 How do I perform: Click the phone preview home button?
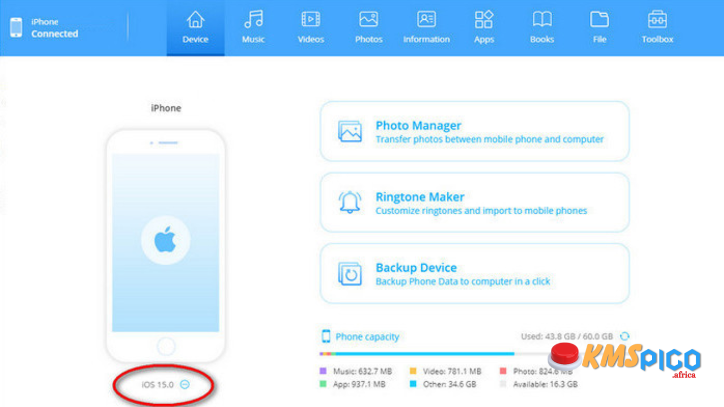click(x=166, y=346)
